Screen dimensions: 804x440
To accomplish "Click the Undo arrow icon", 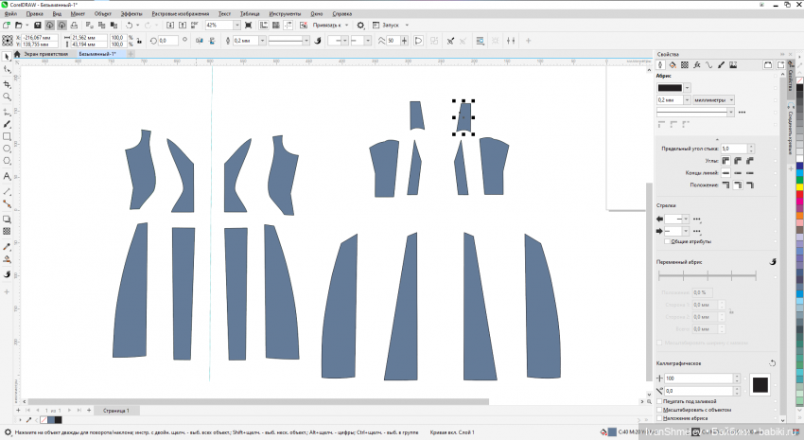I will pos(130,25).
